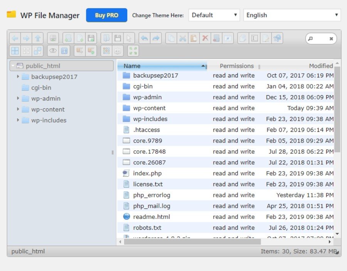Click the Fullscreen expand arrows icon
The height and width of the screenshot is (271, 347).
tap(133, 51)
